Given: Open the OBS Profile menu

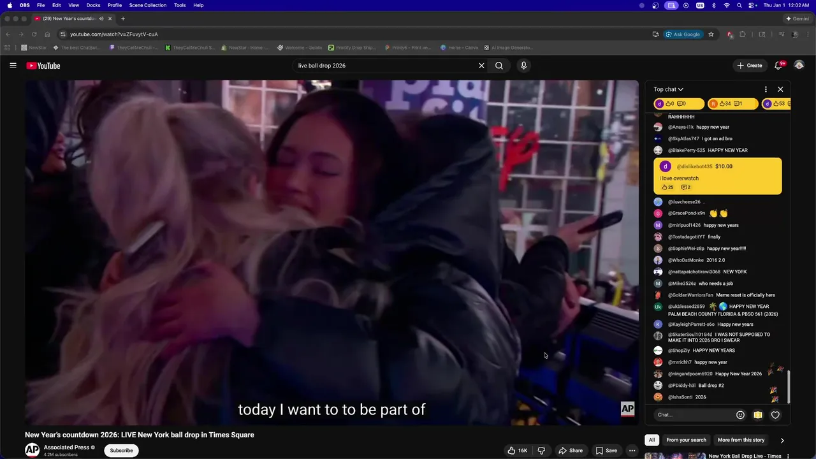Looking at the screenshot, I should (x=115, y=5).
